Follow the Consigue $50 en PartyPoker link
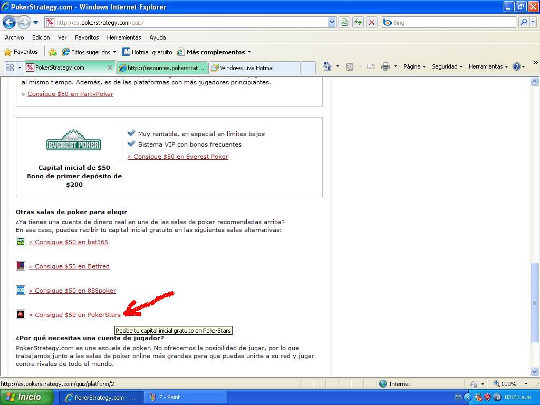Viewport: 540px width, 405px height. click(70, 94)
